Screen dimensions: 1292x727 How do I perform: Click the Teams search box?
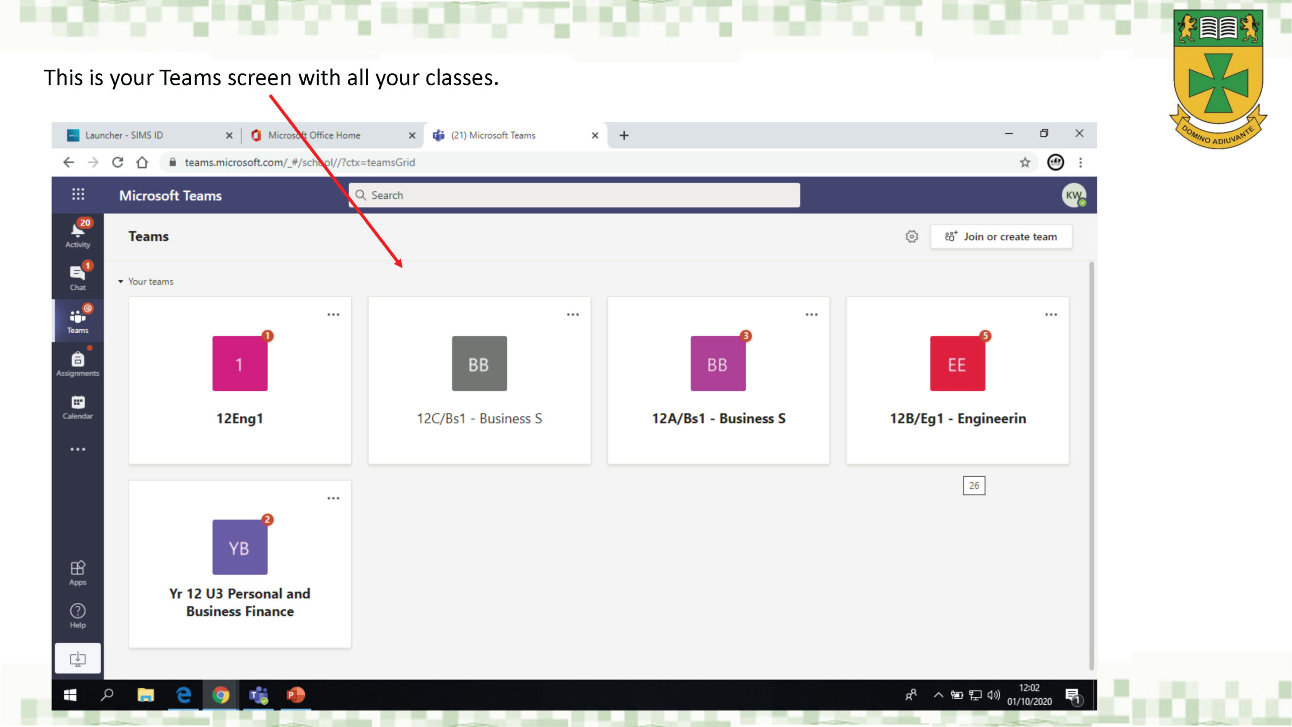[574, 195]
